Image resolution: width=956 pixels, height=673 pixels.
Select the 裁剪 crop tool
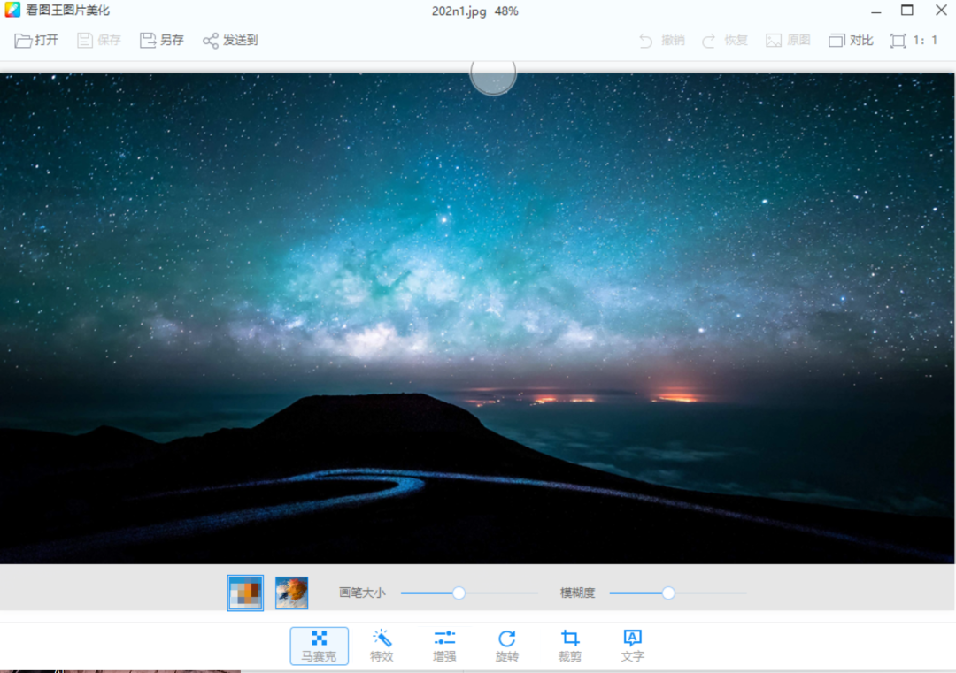point(569,646)
